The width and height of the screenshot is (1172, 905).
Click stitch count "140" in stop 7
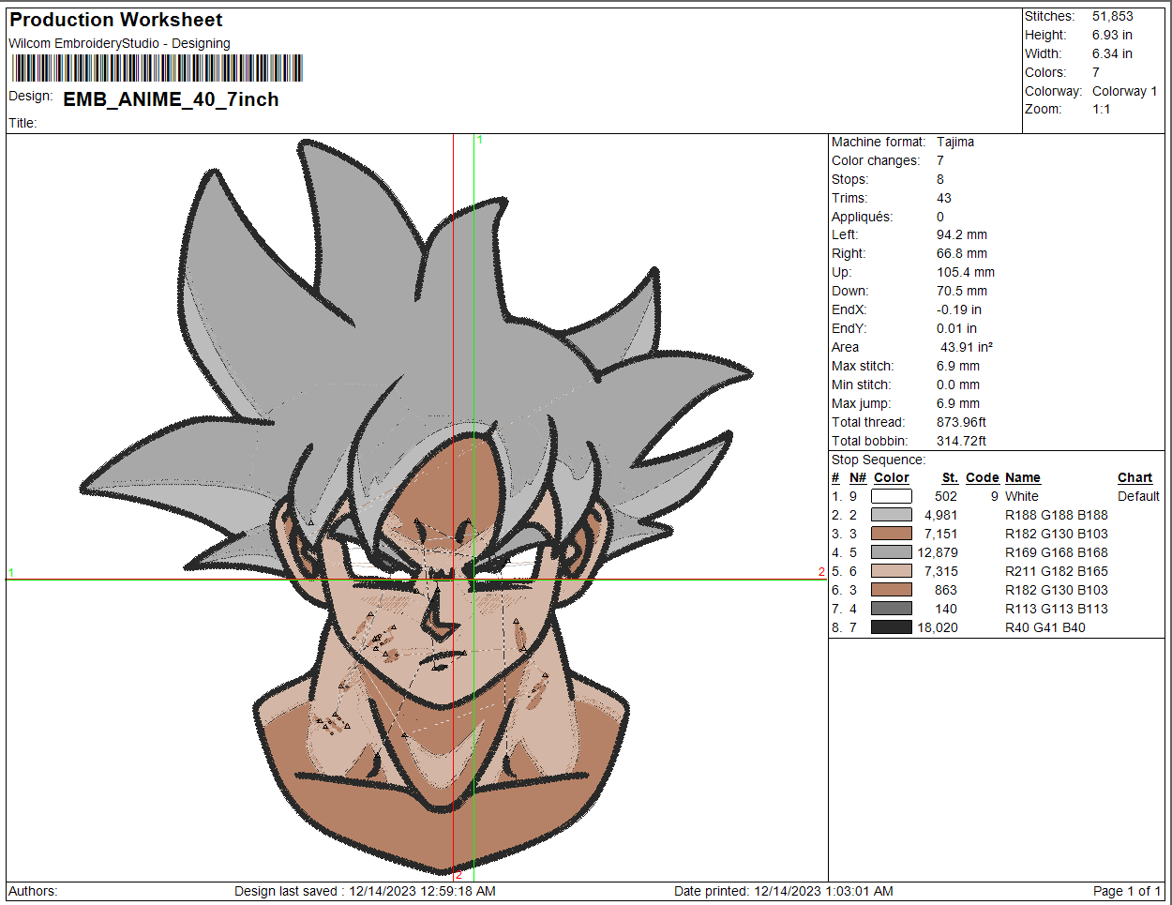[946, 609]
